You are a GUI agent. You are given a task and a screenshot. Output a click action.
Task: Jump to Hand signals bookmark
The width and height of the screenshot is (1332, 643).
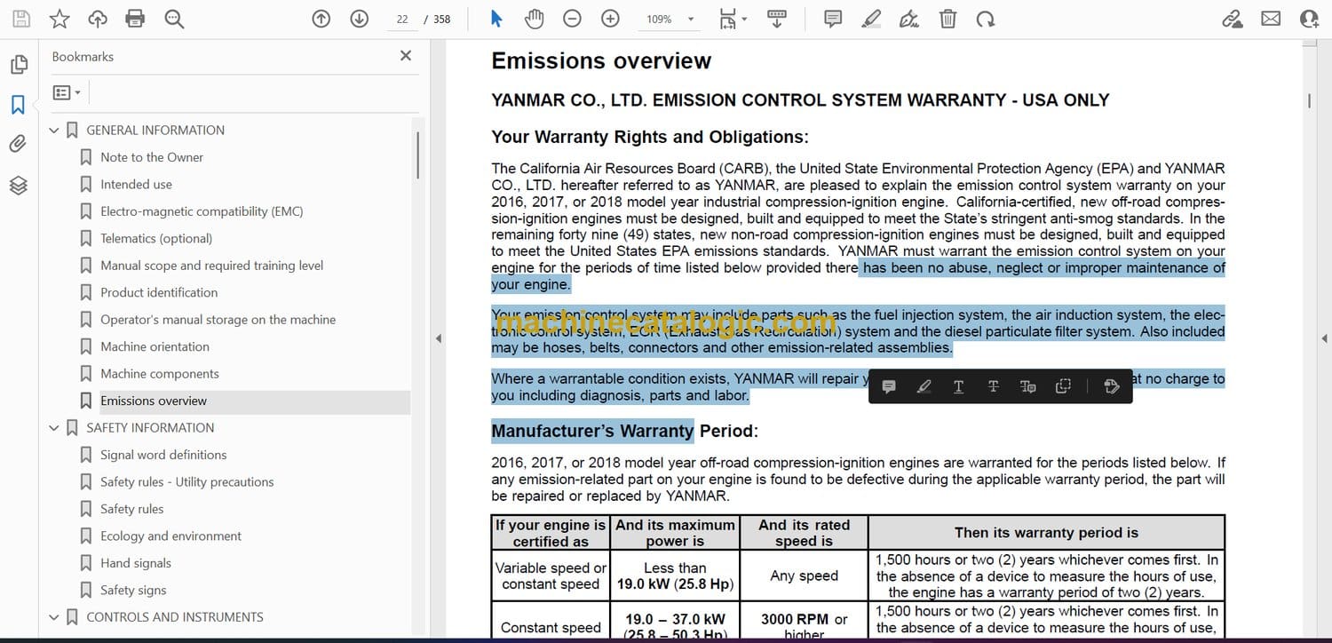pos(136,563)
